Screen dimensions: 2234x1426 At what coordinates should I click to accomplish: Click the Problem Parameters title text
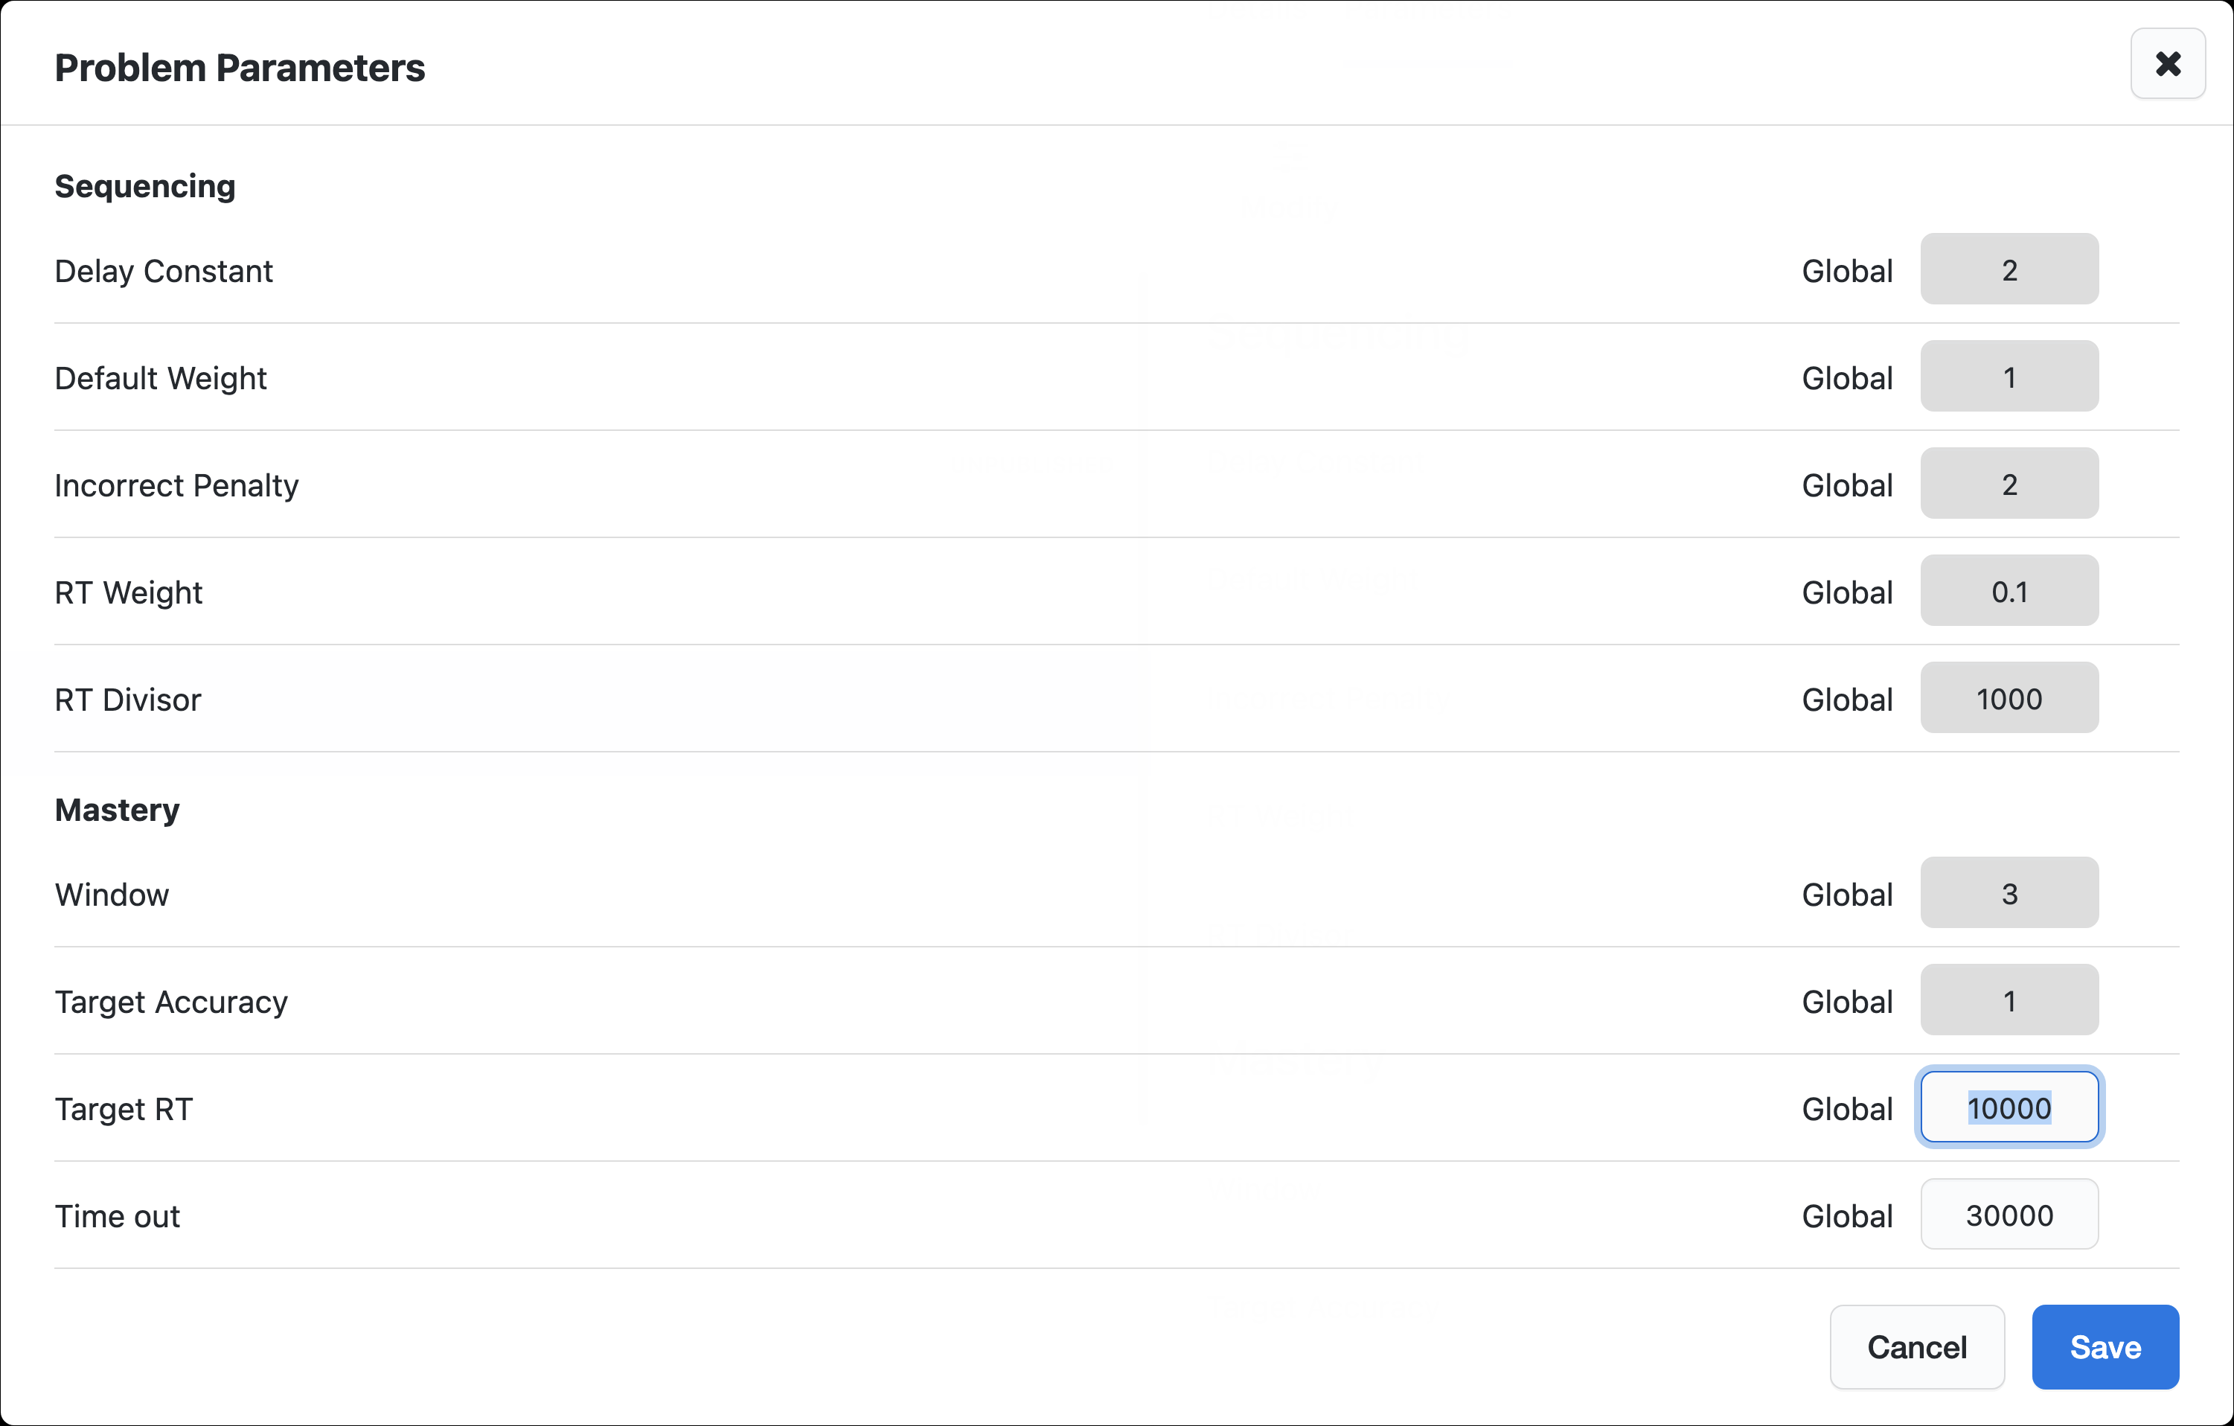pyautogui.click(x=240, y=68)
